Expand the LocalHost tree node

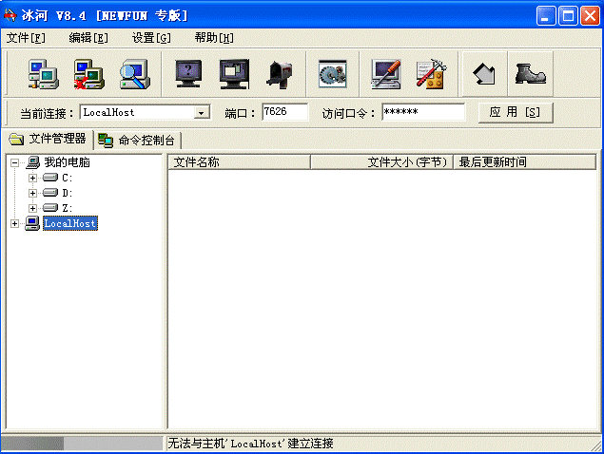(14, 223)
